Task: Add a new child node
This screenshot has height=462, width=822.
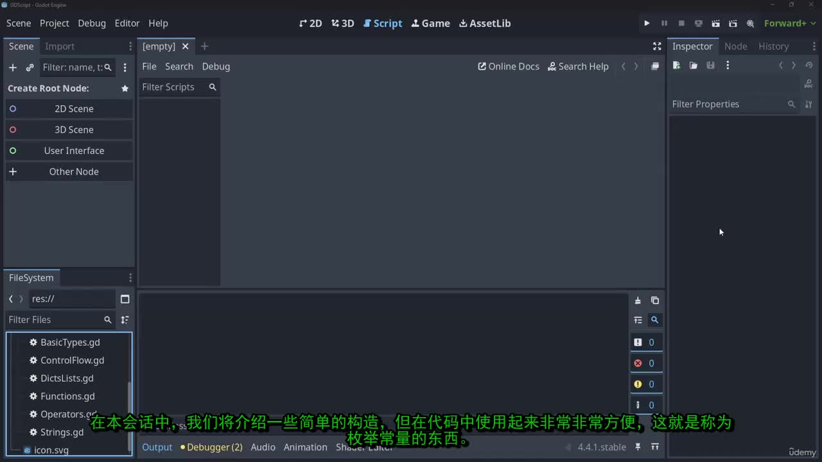Action: click(x=12, y=67)
